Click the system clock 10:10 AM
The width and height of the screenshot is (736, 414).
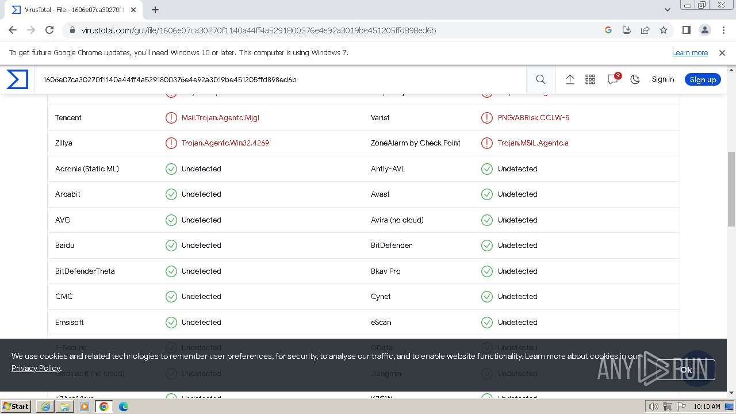click(x=707, y=407)
